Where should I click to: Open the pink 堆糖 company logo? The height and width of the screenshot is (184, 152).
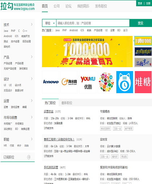(143, 82)
